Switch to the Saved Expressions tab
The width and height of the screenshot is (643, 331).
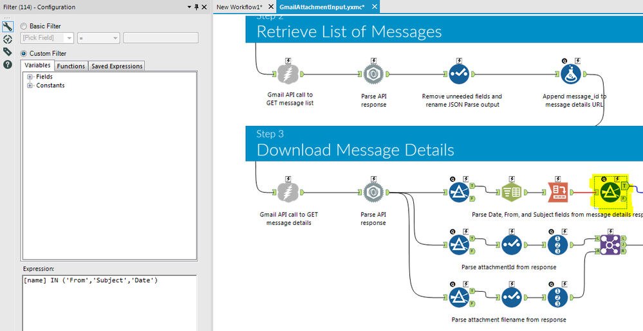pyautogui.click(x=117, y=66)
